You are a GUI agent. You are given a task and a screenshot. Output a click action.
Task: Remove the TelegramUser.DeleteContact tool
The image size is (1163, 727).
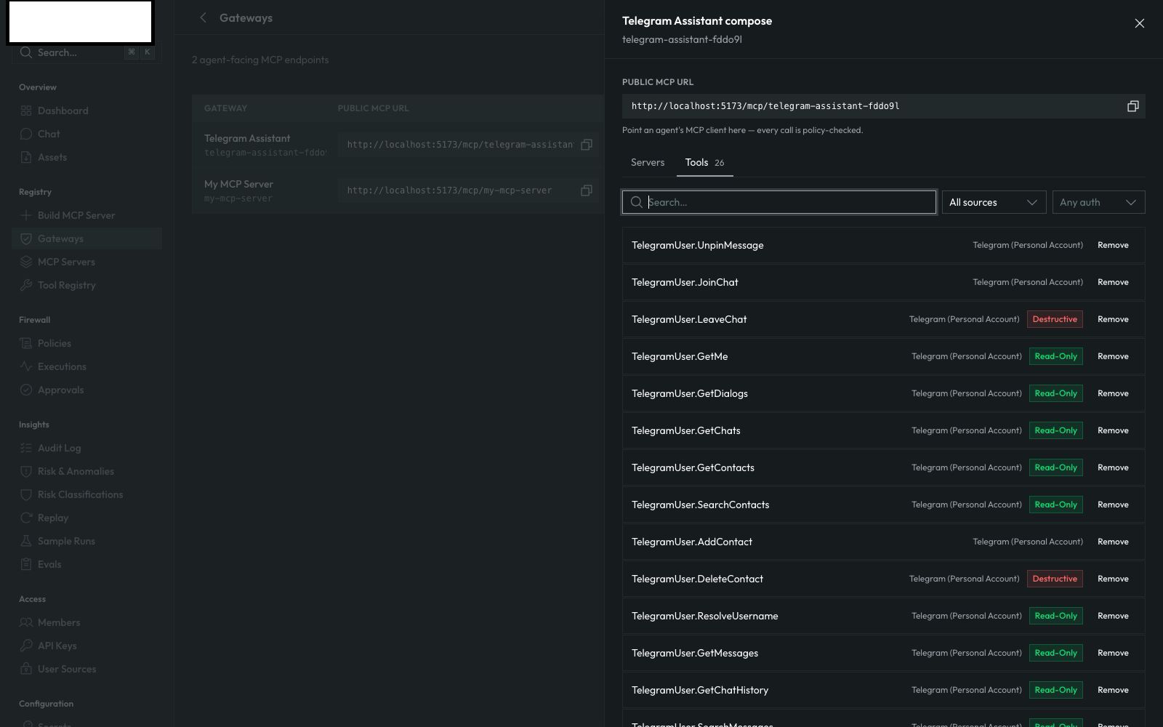(1113, 579)
